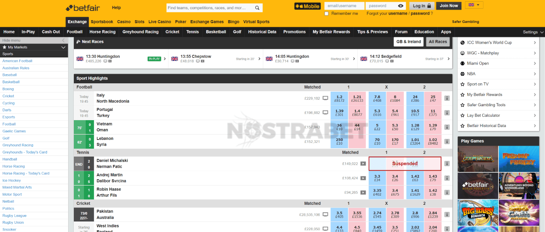Open the 13:55 Chepstow race arrow
Image resolution: width=545 pixels, height=232 pixels.
(x=259, y=59)
